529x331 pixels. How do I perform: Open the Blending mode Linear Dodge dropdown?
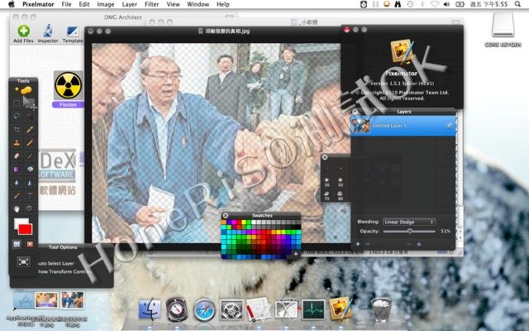click(409, 222)
